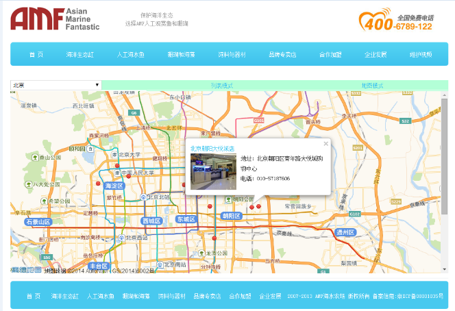The height and width of the screenshot is (311, 455).
Task: Open 海洋生态缸 in the top navigation
Action: tap(79, 54)
